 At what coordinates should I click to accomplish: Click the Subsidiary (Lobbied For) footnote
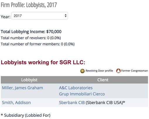tap(25, 115)
